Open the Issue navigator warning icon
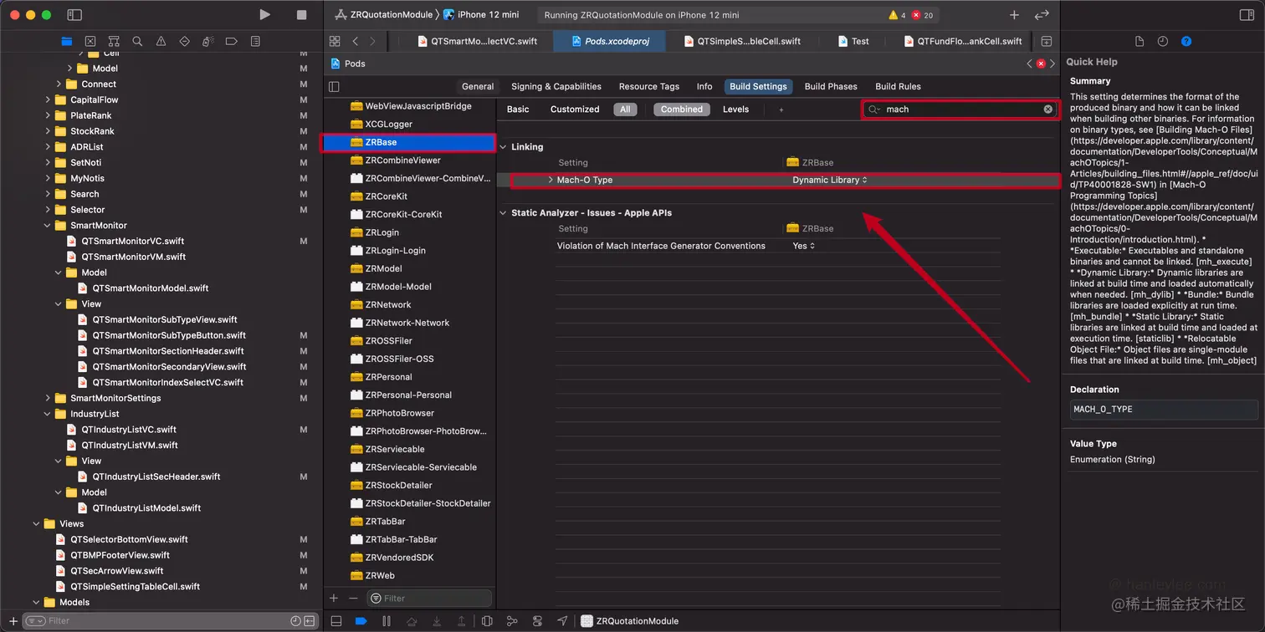Viewport: 1265px width, 632px height. pyautogui.click(x=161, y=41)
